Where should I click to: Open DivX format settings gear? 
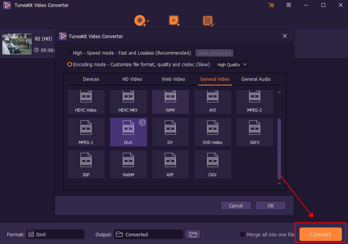[142, 122]
